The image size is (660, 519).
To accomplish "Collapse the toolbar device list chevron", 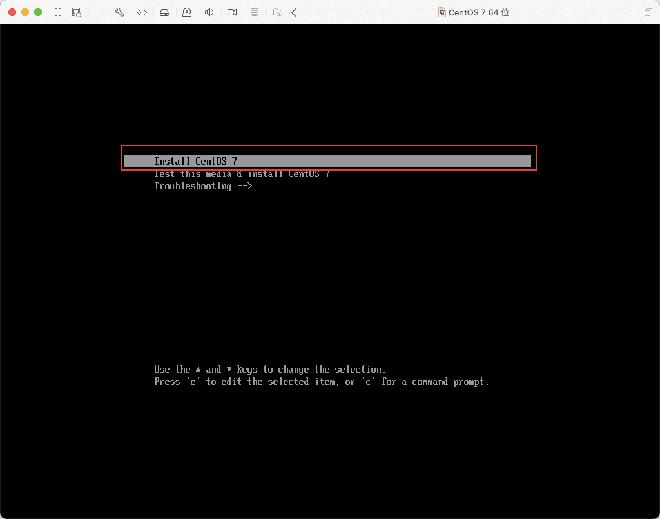I will tap(295, 12).
